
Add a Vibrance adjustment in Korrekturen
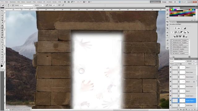pos(173,32)
